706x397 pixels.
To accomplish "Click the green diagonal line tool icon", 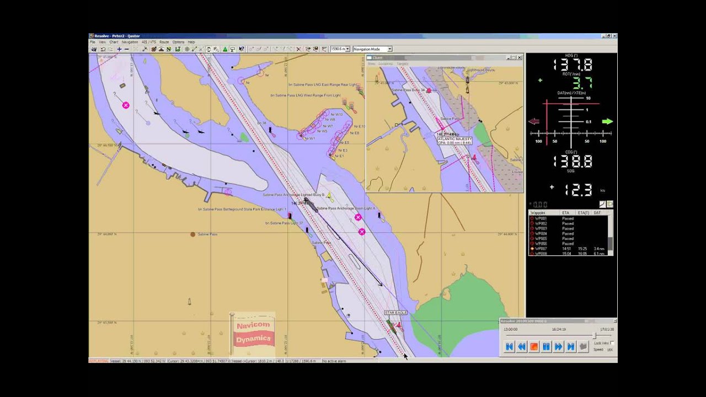I will [x=194, y=49].
